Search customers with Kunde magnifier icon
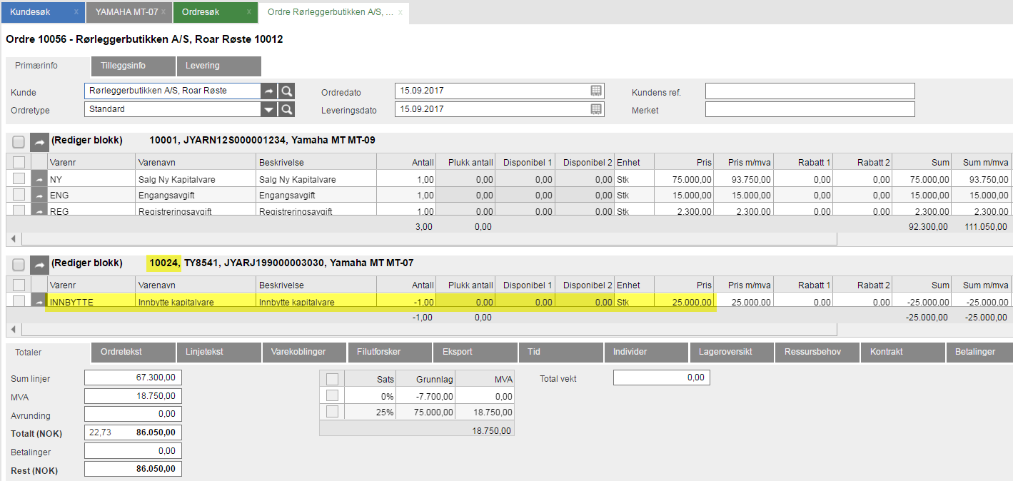Image resolution: width=1013 pixels, height=481 pixels. pos(286,91)
